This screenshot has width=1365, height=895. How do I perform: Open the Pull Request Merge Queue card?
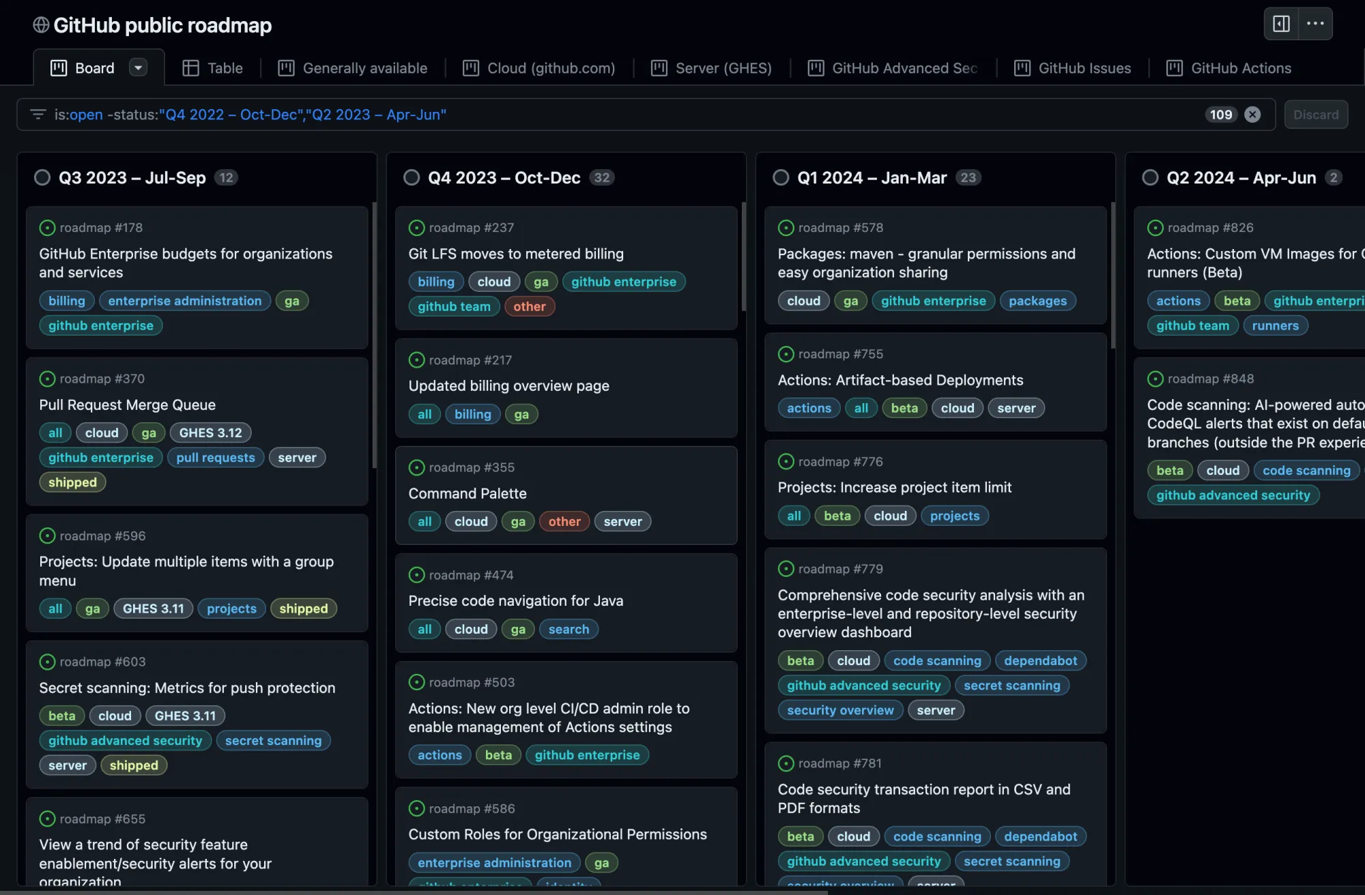pos(127,404)
